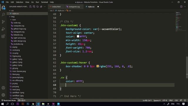Click the white #fff color swatch
The image size is (188, 106).
78,36
